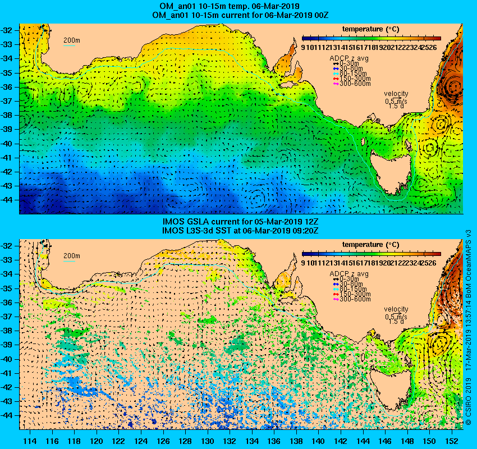
Task: Click the magenta 300-600m arrow in OM_an01 legend
Action: click(x=336, y=84)
